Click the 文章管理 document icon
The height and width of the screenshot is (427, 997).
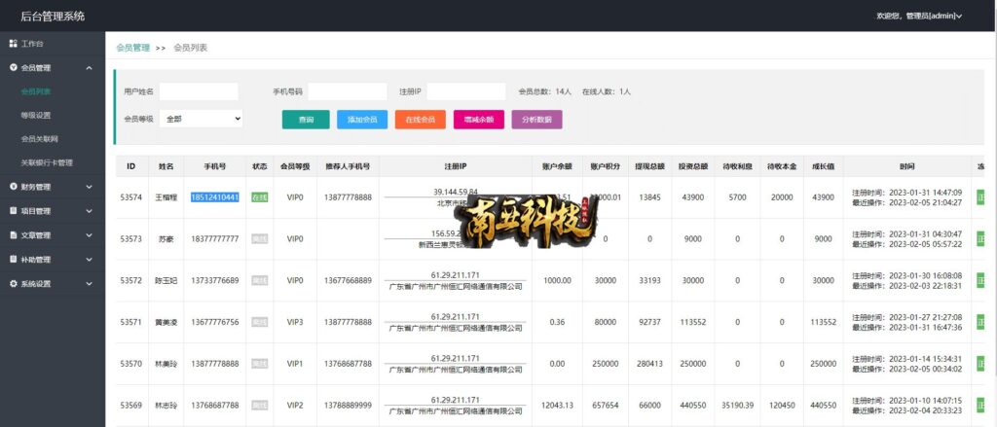13,235
